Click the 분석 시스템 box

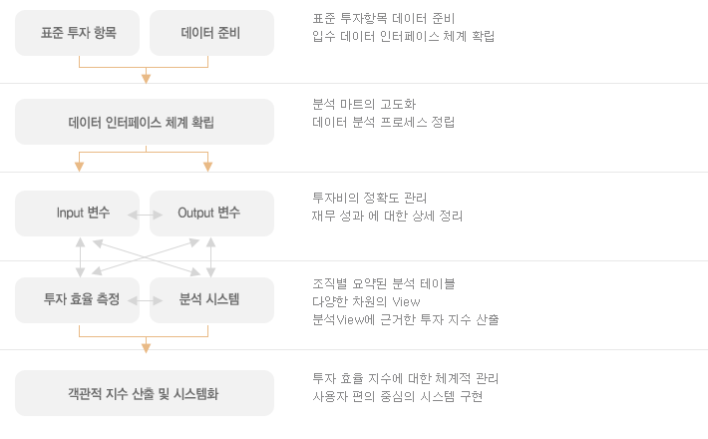pyautogui.click(x=211, y=300)
